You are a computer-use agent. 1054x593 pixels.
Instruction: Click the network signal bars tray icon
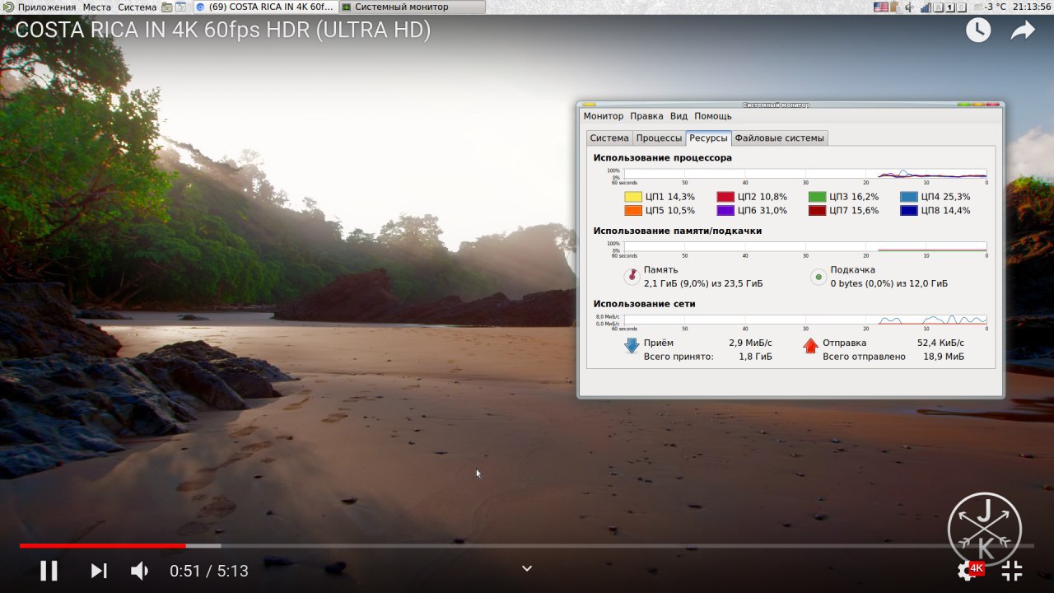pos(926,7)
